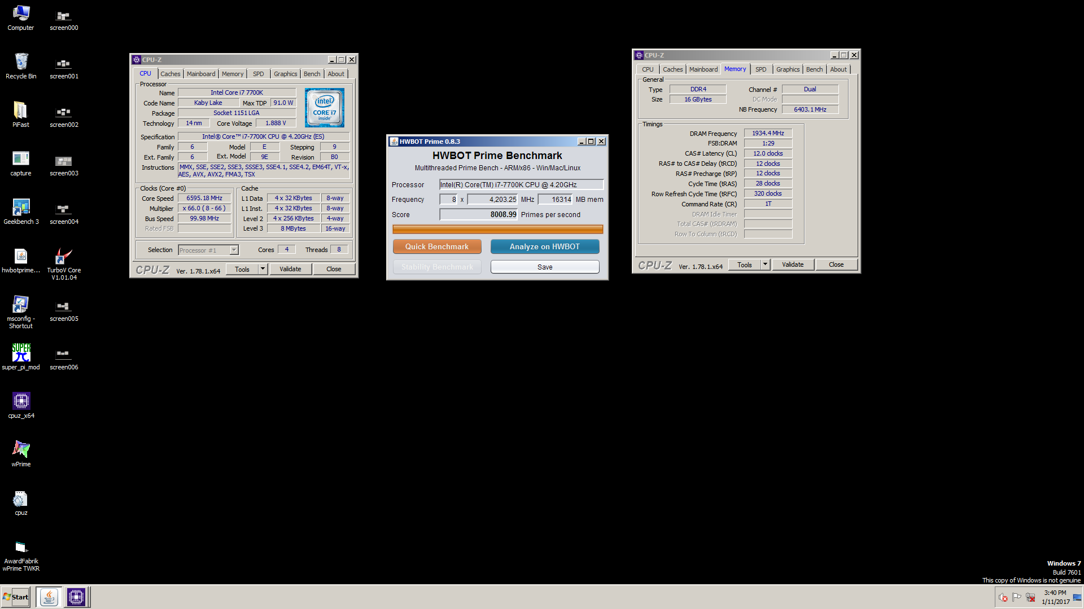Open Bench tab in left CPU-Z window
Viewport: 1084px width, 609px height.
coord(312,74)
